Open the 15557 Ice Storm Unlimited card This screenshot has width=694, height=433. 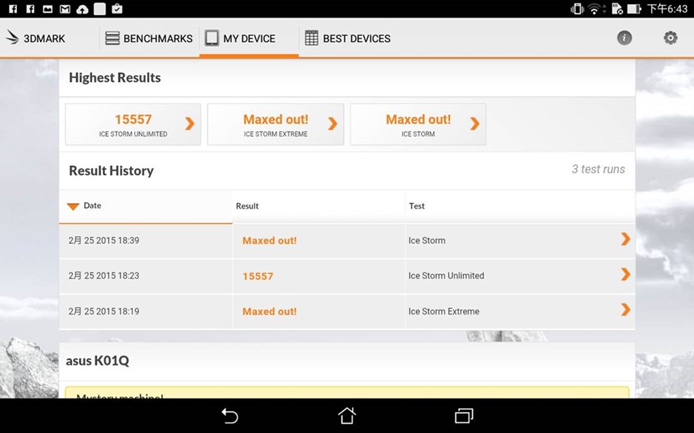click(x=133, y=125)
